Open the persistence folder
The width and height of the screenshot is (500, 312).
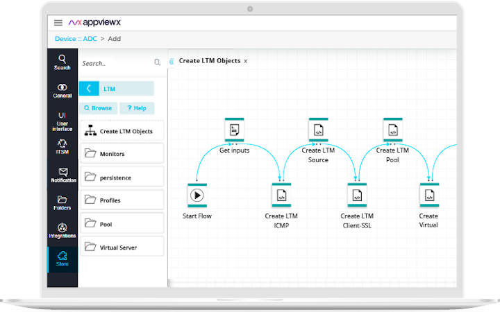coord(122,177)
